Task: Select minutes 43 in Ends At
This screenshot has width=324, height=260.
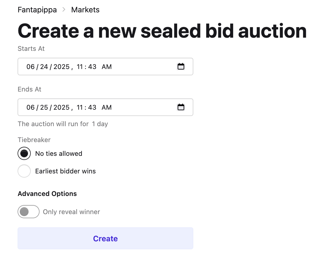Action: point(92,107)
